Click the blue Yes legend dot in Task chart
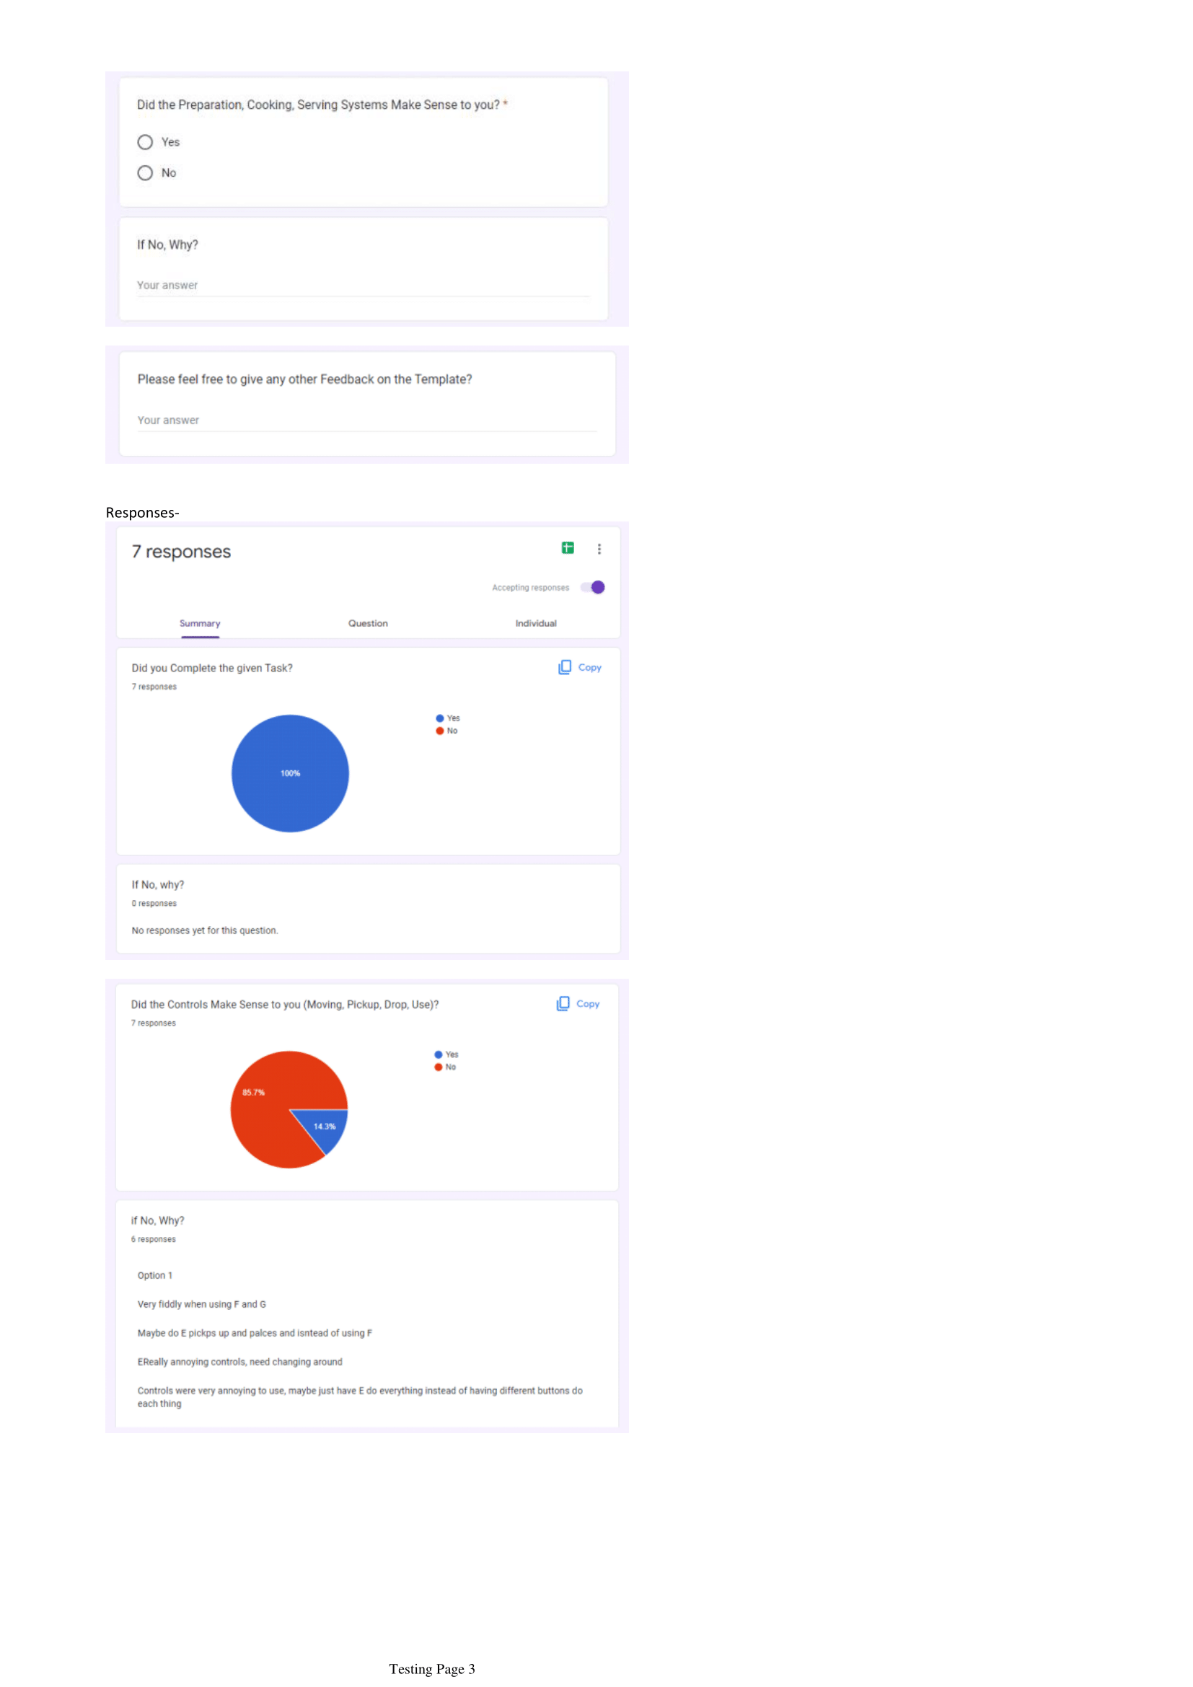1193x1687 pixels. click(x=439, y=718)
